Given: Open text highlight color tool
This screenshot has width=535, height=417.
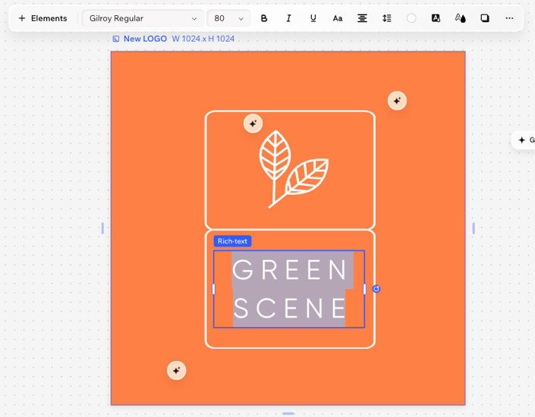Looking at the screenshot, I should coord(436,18).
